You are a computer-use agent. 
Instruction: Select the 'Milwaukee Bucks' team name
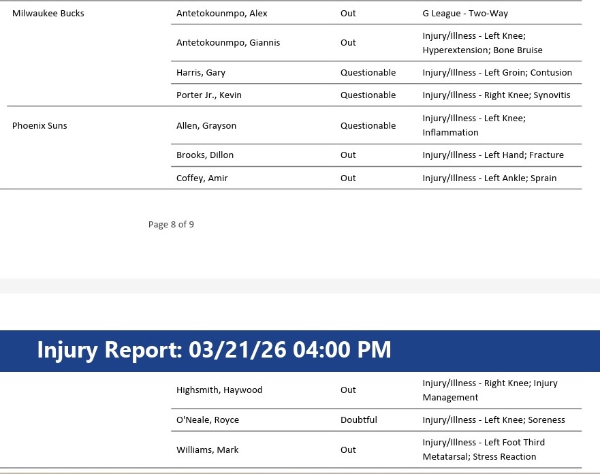[48, 14]
